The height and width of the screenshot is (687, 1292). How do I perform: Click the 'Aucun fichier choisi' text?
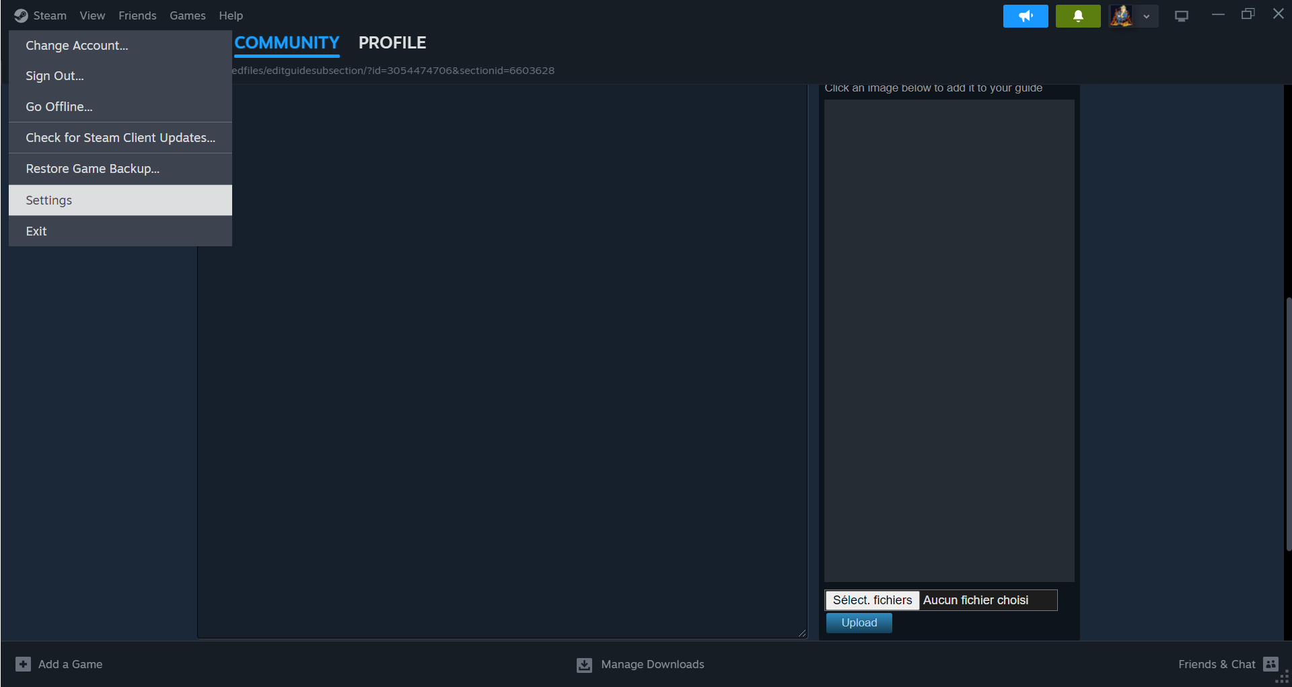976,600
